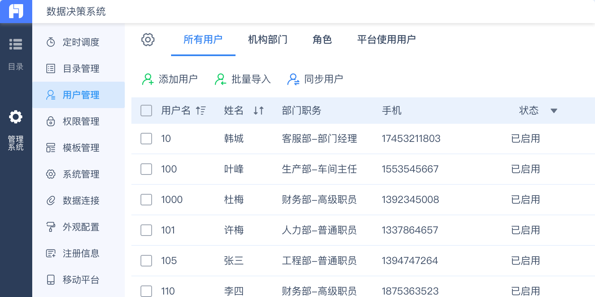Select the 移动平台 mobile platform icon
This screenshot has width=595, height=297.
click(x=50, y=280)
